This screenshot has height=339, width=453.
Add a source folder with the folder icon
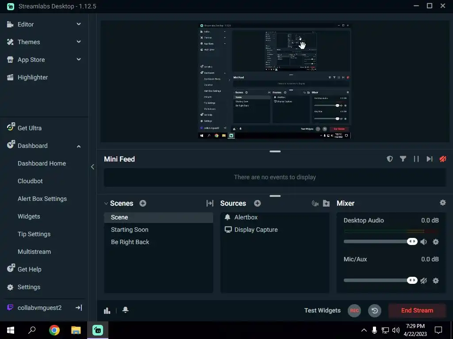(x=326, y=203)
